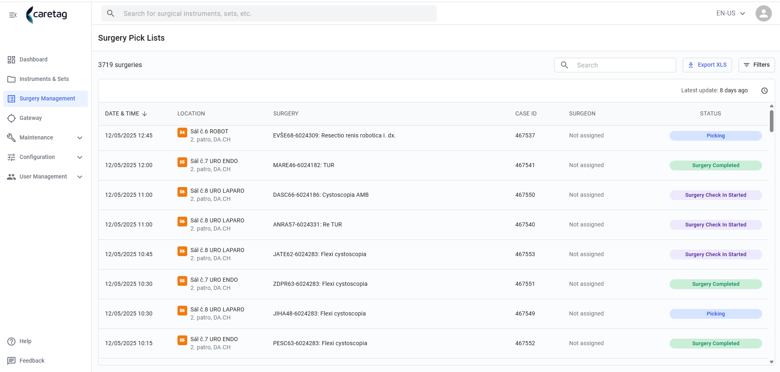This screenshot has height=372, width=780.
Task: Open the Gateway page
Action: pyautogui.click(x=46, y=118)
